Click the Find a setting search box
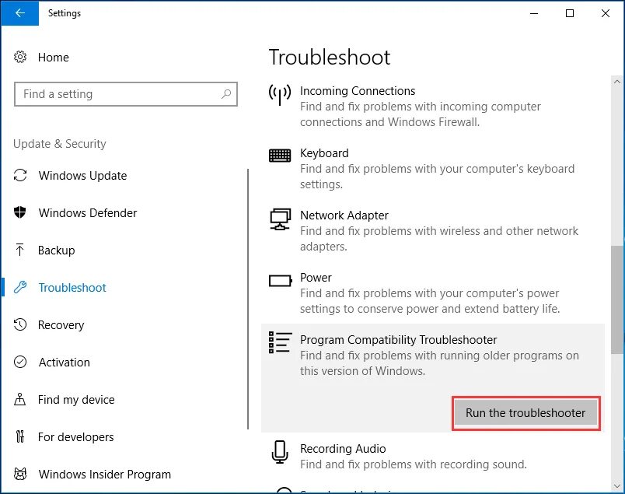Screen dimensions: 625x494 (x=117, y=94)
